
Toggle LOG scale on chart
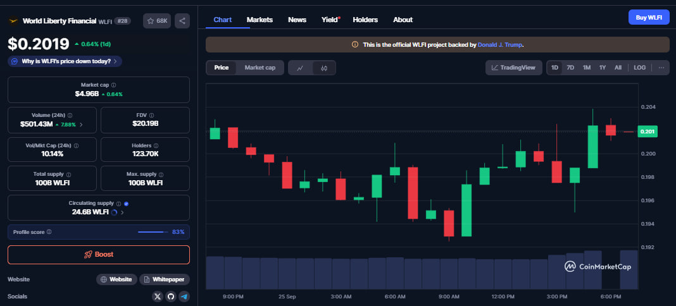click(x=640, y=68)
